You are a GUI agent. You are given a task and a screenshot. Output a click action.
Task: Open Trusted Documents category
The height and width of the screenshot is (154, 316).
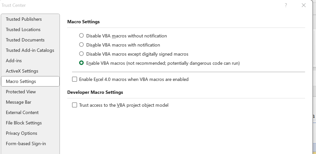coord(25,40)
